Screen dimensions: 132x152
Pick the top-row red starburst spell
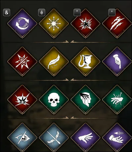tap(85, 23)
